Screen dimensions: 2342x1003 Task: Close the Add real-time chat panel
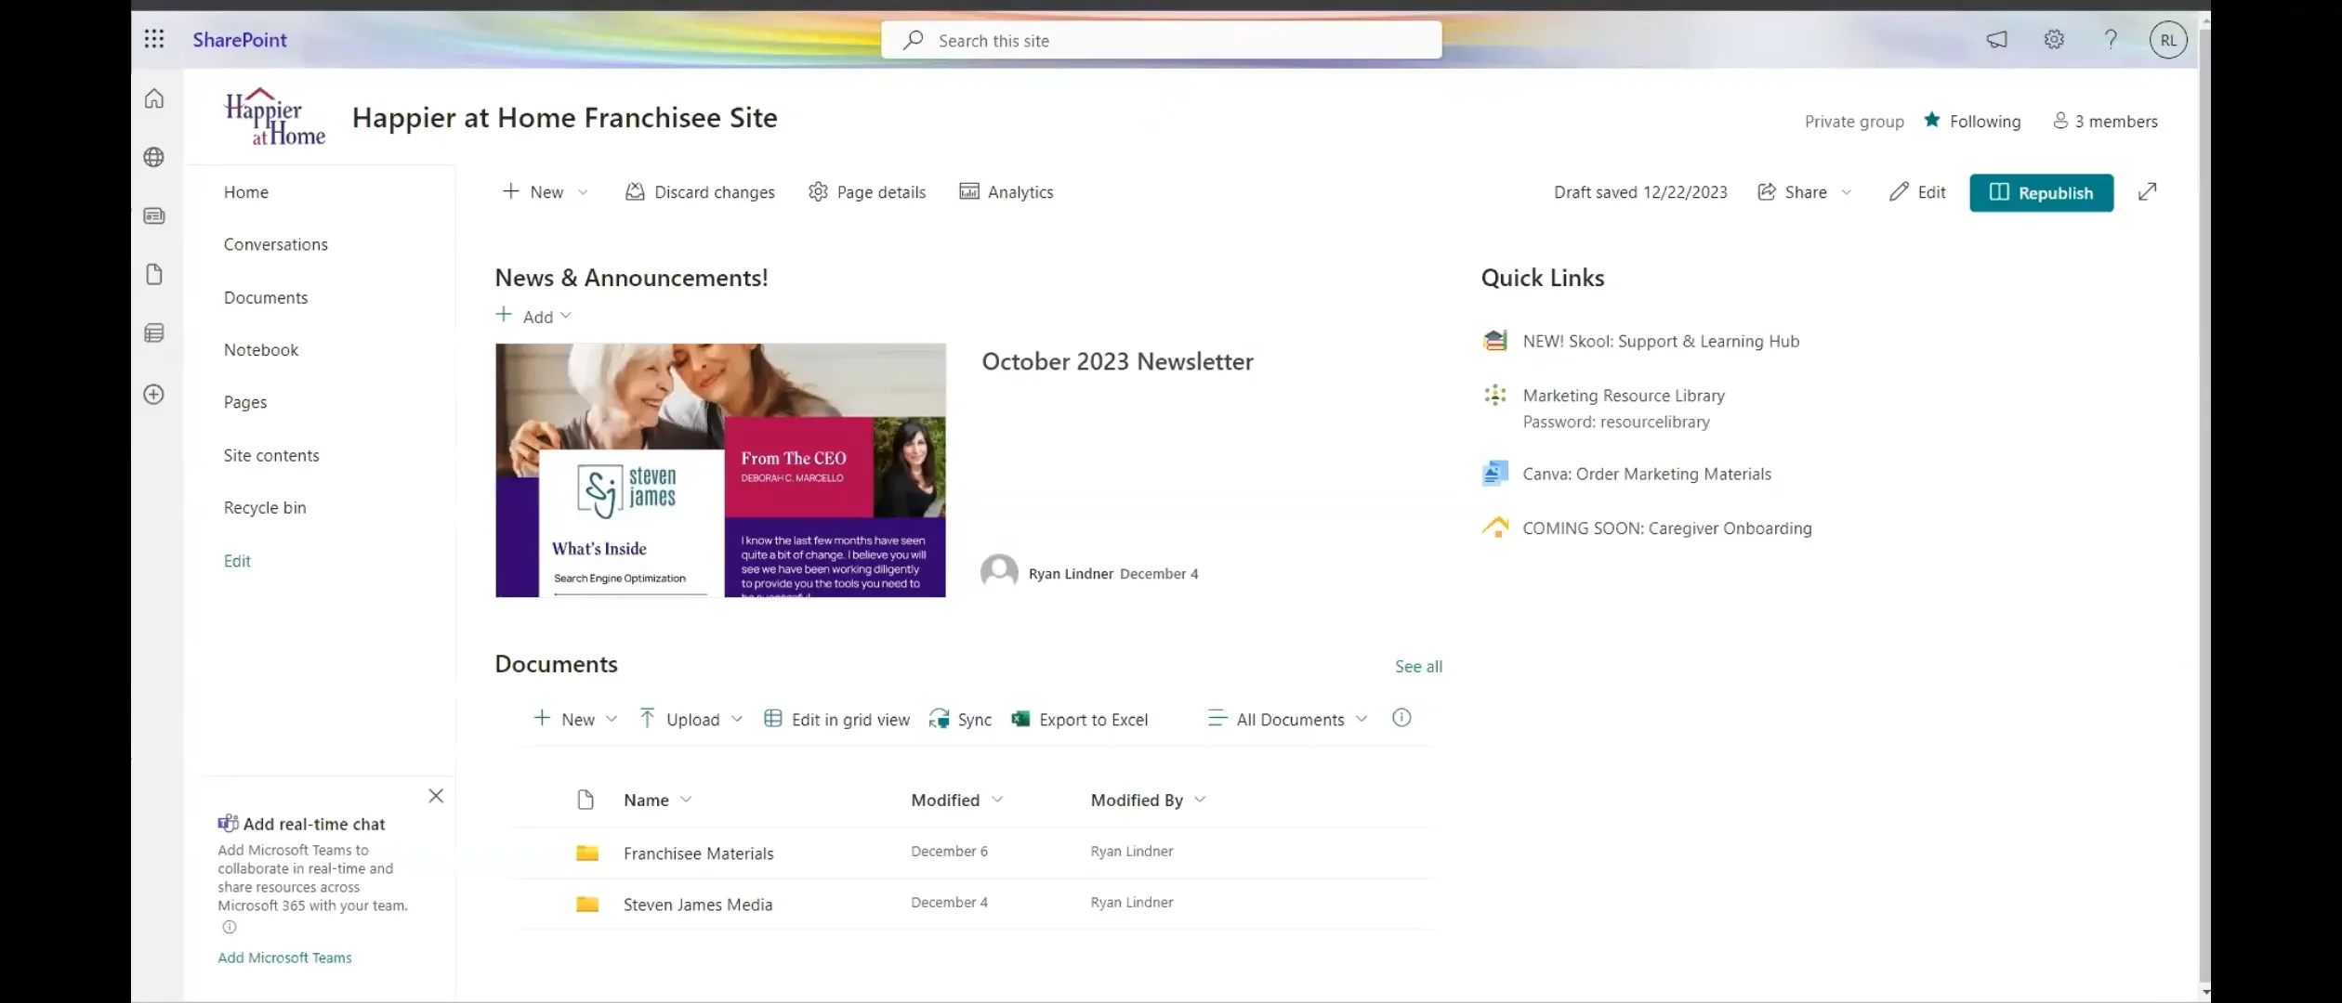(x=436, y=795)
